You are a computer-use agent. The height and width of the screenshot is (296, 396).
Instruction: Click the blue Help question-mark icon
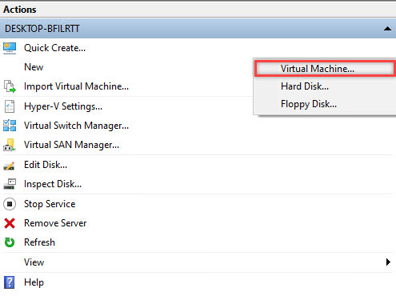9,282
